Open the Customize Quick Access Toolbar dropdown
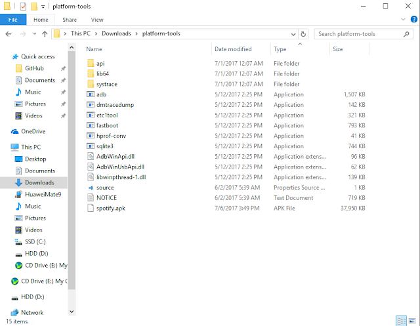 point(43,7)
